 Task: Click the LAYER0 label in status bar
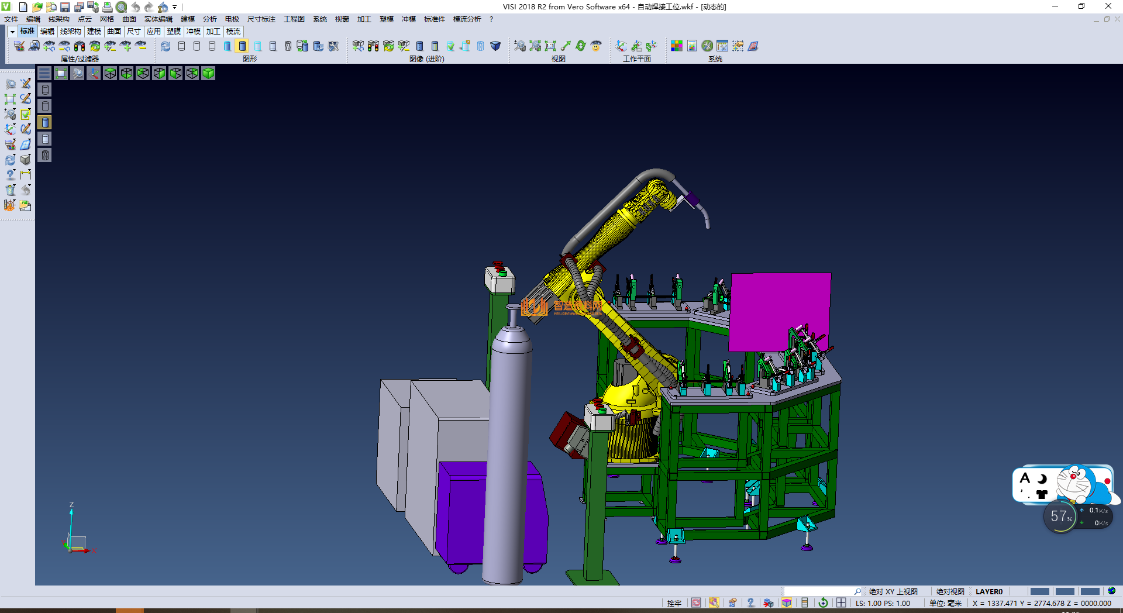pyautogui.click(x=988, y=591)
